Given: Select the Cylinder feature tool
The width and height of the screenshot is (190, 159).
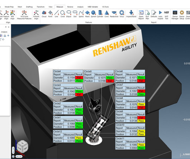Looking at the screenshot, I should tap(100, 14).
